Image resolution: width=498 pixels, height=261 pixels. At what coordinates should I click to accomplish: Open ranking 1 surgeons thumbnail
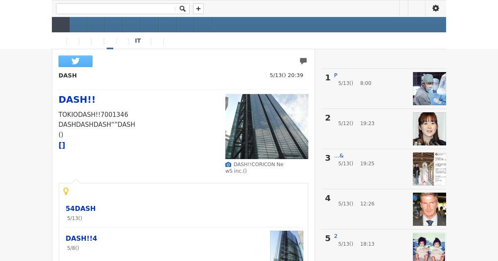click(430, 89)
